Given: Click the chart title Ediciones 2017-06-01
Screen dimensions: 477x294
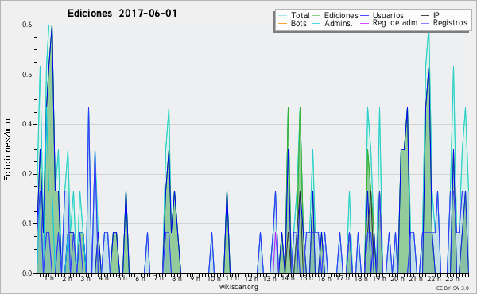Looking at the screenshot, I should [x=122, y=14].
